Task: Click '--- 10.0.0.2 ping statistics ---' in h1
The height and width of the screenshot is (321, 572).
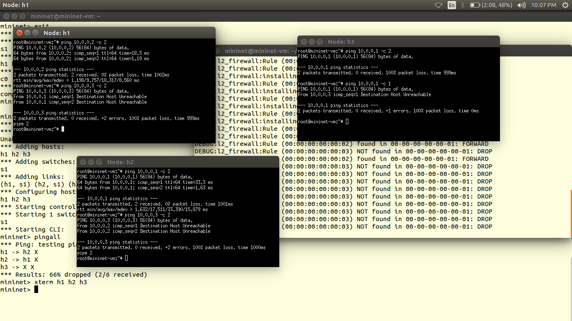Action: click(54, 69)
